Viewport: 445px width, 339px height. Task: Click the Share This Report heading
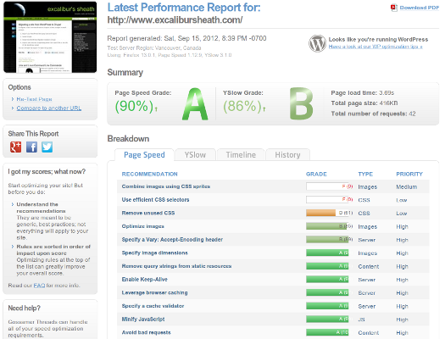point(33,134)
